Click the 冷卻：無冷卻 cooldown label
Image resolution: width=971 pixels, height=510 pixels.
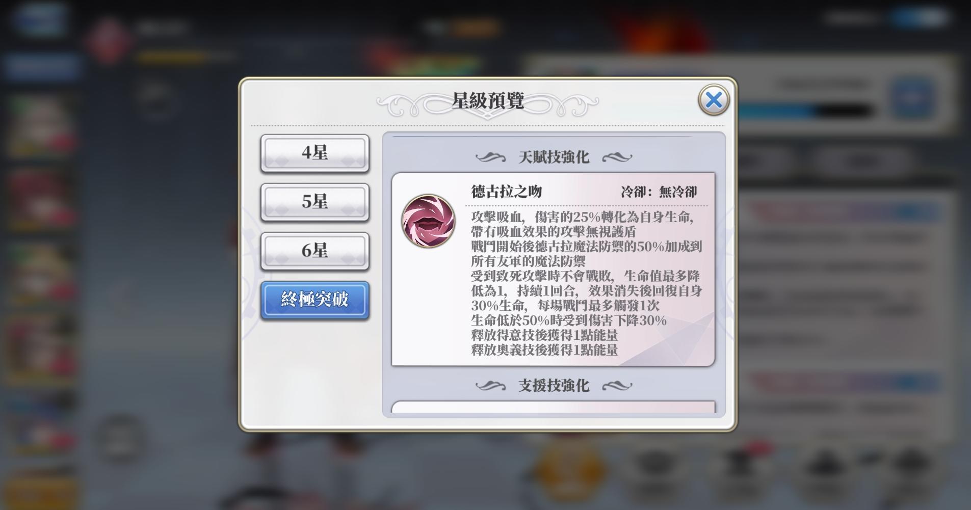(x=659, y=192)
